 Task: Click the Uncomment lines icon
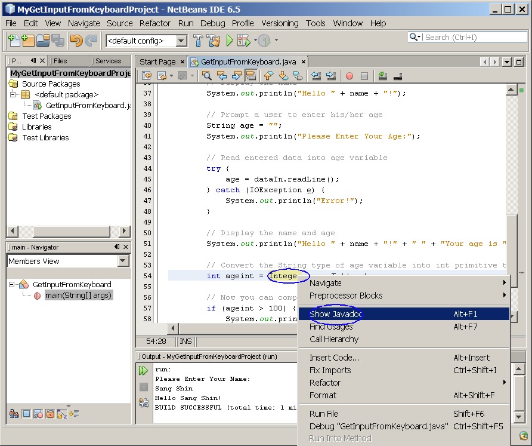pos(398,76)
